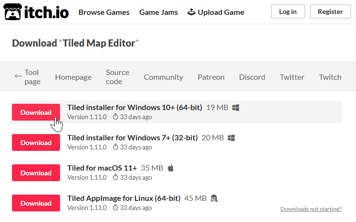Click the '45 MB' file size
The width and height of the screenshot is (356, 222).
click(196, 198)
